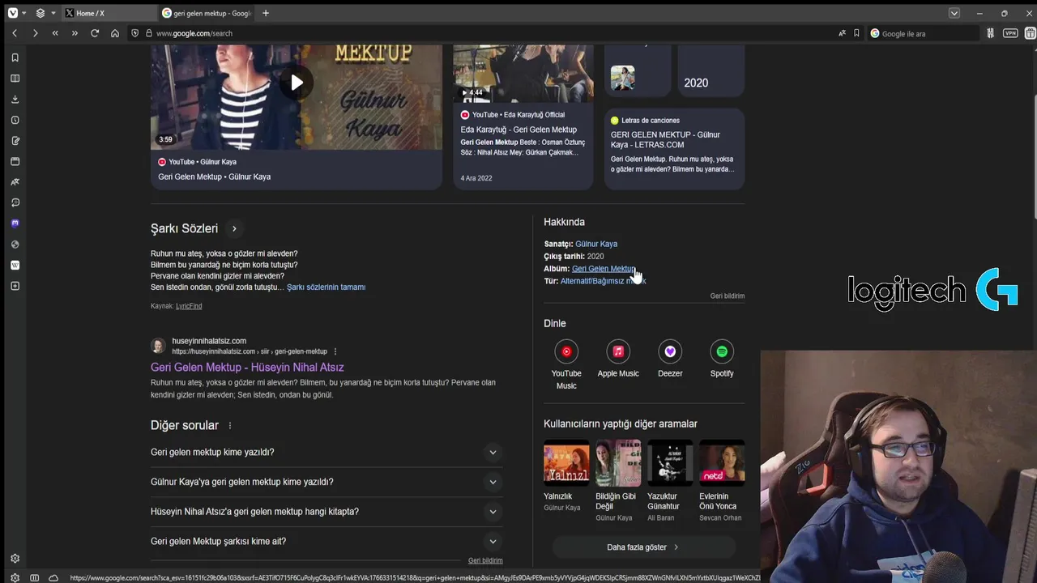Viewport: 1037px width, 583px height.
Task: Go to the home page icon
Action: pyautogui.click(x=115, y=33)
